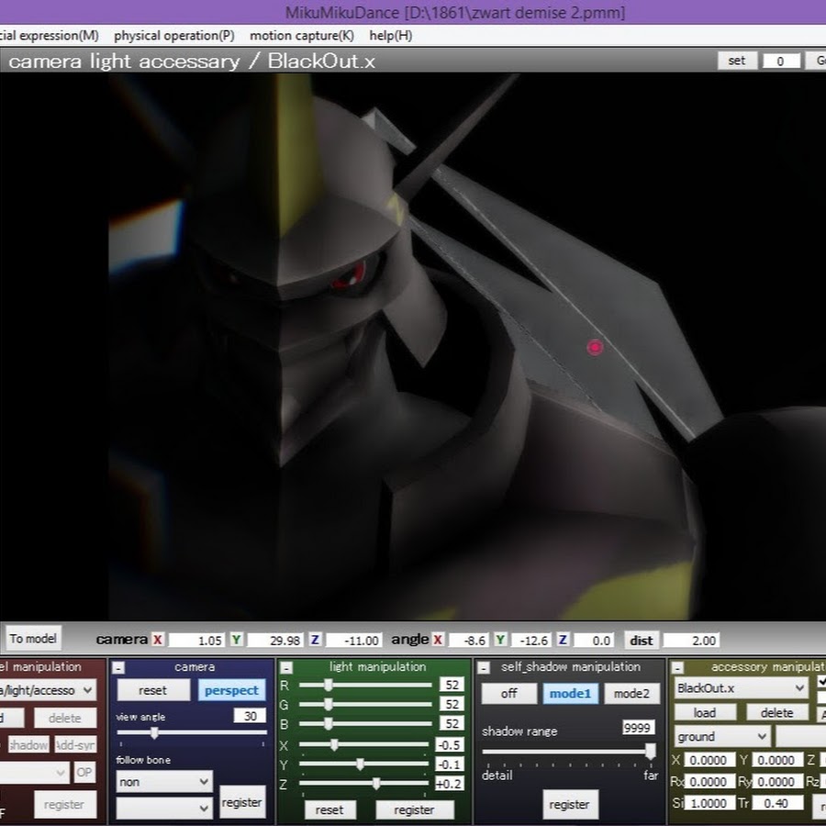Select self shadow mode2
The width and height of the screenshot is (826, 826).
tap(631, 693)
